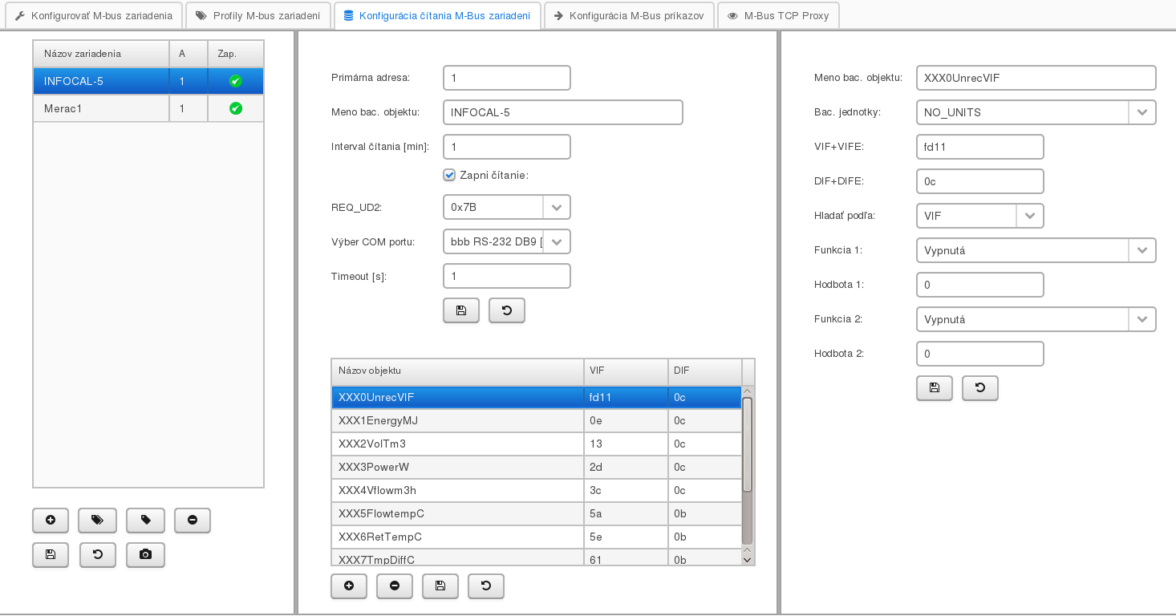This screenshot has height=616, width=1176.
Task: Click the remove device minus icon
Action: pyautogui.click(x=192, y=521)
